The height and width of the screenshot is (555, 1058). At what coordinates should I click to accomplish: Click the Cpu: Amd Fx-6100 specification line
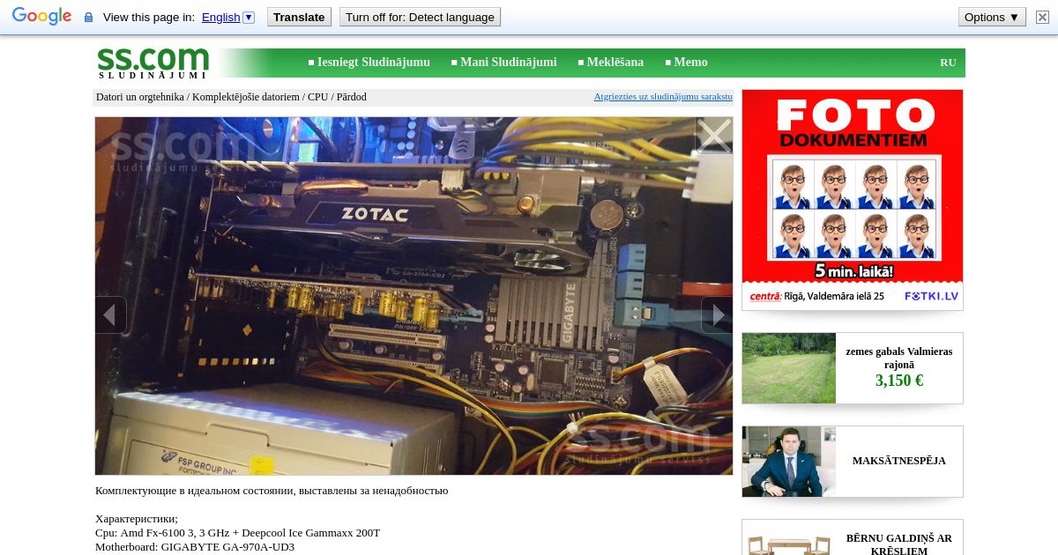click(237, 533)
